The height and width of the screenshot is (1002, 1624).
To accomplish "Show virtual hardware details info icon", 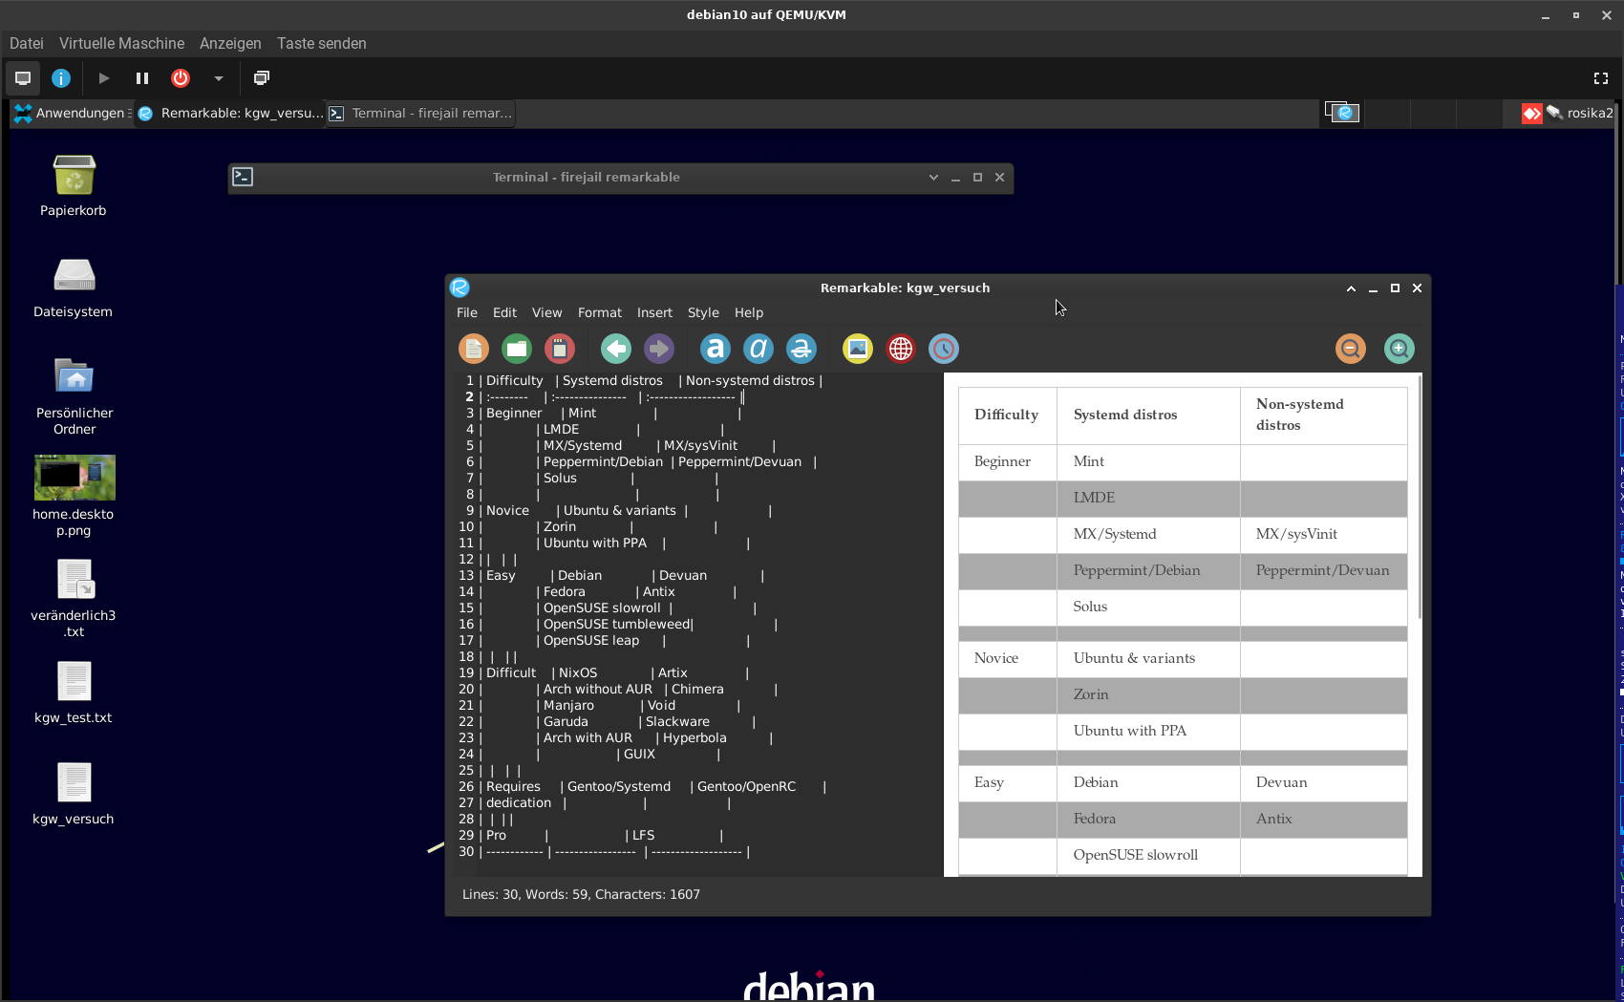I will click(61, 78).
